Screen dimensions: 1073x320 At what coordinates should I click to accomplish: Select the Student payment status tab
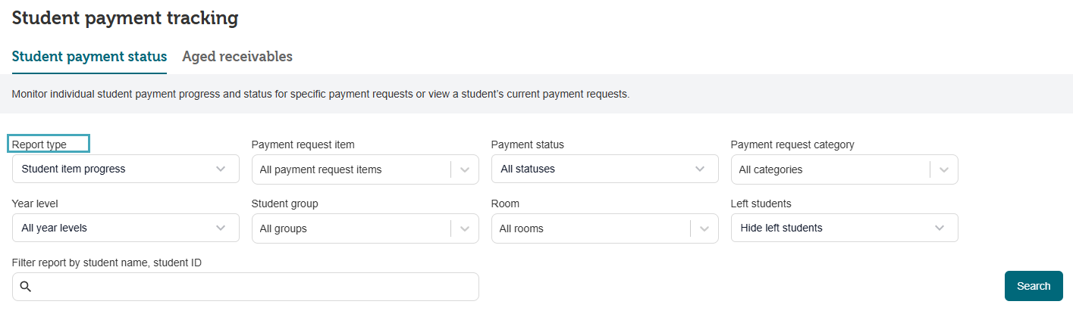click(89, 57)
